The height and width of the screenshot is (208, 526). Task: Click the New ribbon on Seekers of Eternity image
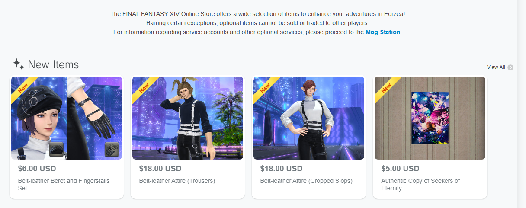click(386, 87)
